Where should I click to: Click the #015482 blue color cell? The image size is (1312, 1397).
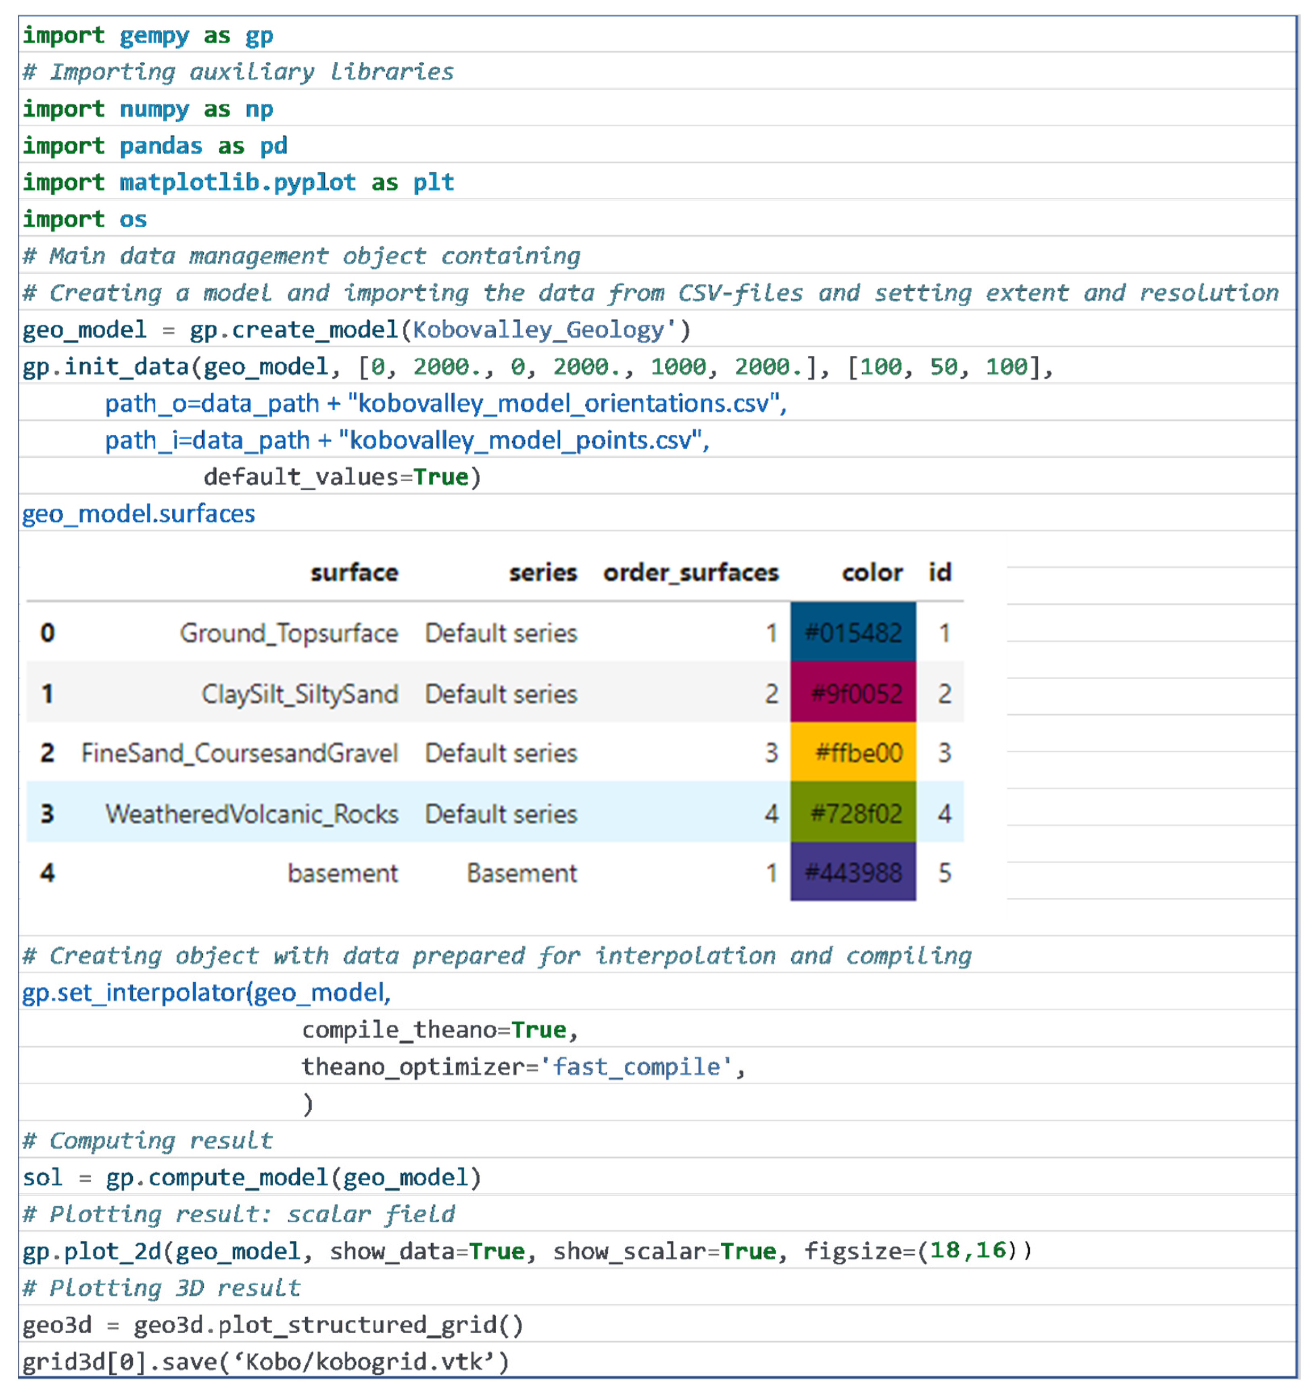[x=852, y=633]
